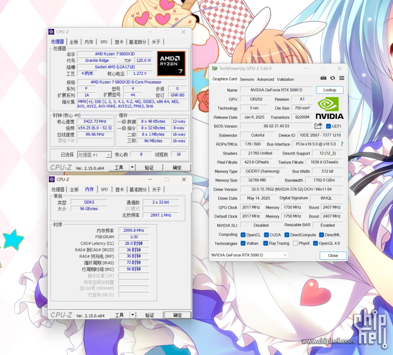
Task: Click the bottom CPU-Z window title icon
Action: tap(52, 179)
